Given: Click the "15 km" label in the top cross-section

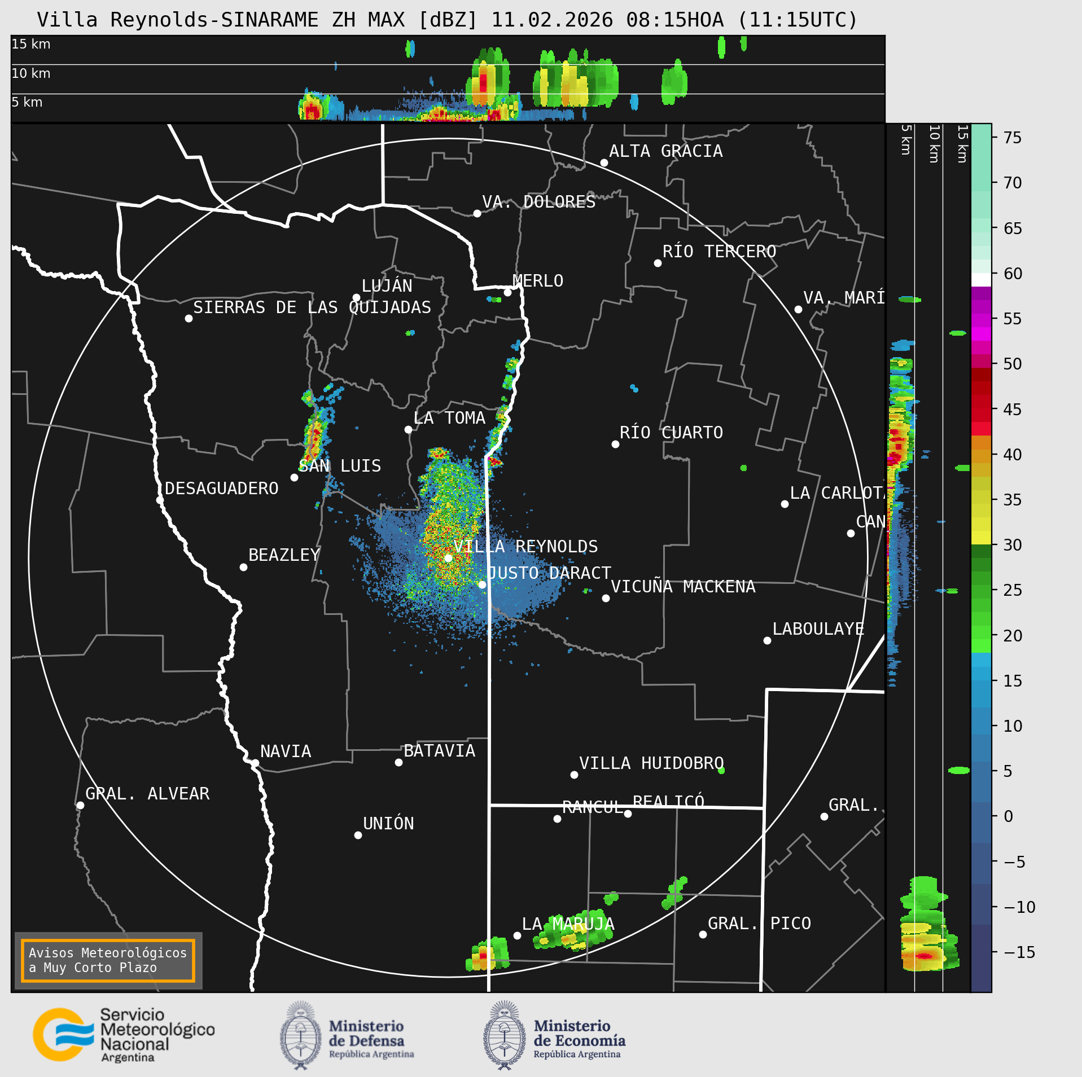Looking at the screenshot, I should [31, 44].
